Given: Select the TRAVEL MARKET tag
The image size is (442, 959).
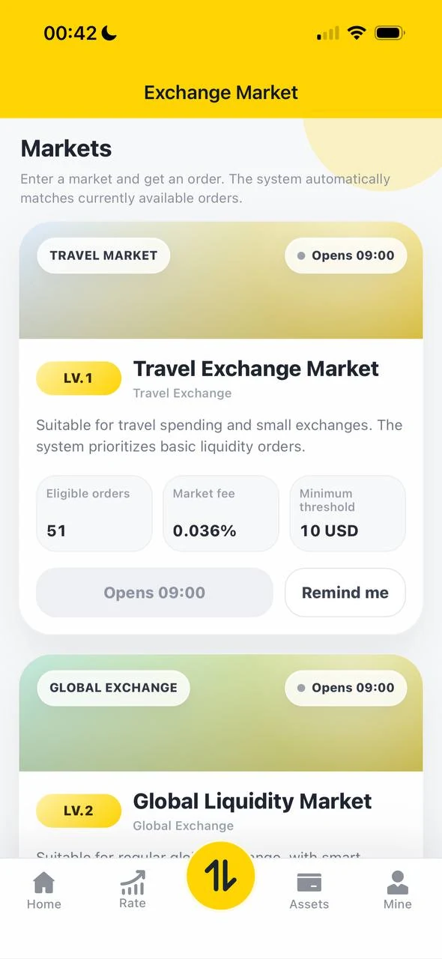Looking at the screenshot, I should pyautogui.click(x=103, y=255).
